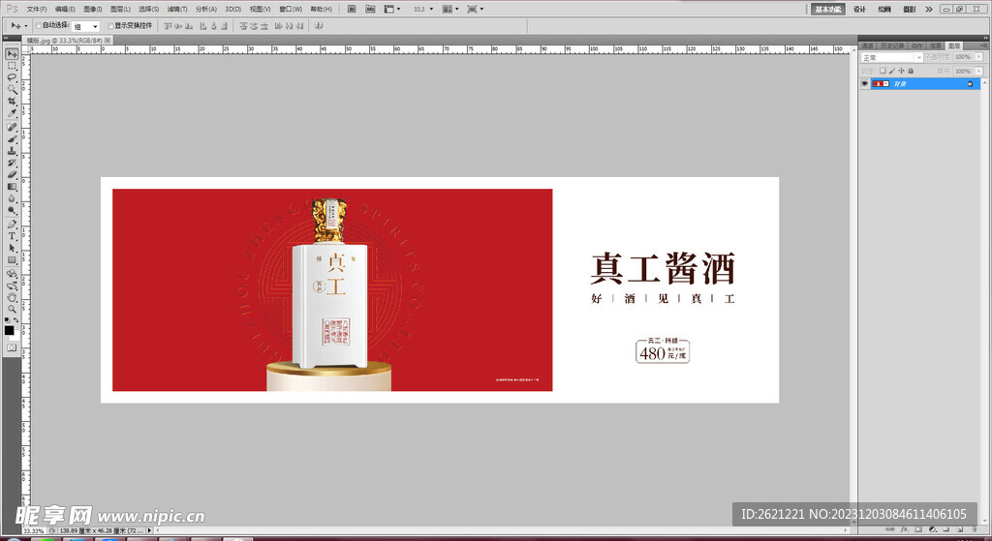Select the Hand tool
The width and height of the screenshot is (992, 541).
[x=12, y=298]
